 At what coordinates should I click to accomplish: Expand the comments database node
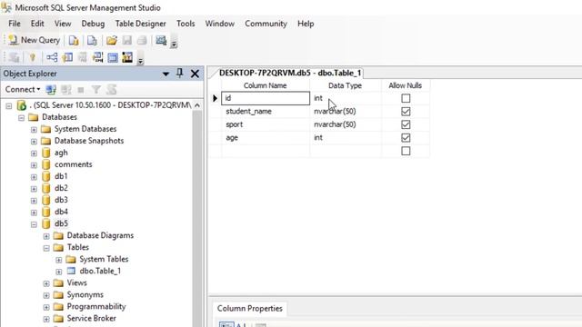coord(34,165)
